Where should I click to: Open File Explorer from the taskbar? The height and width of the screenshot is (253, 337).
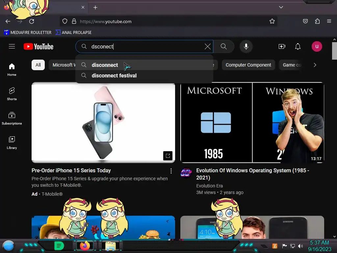click(110, 246)
